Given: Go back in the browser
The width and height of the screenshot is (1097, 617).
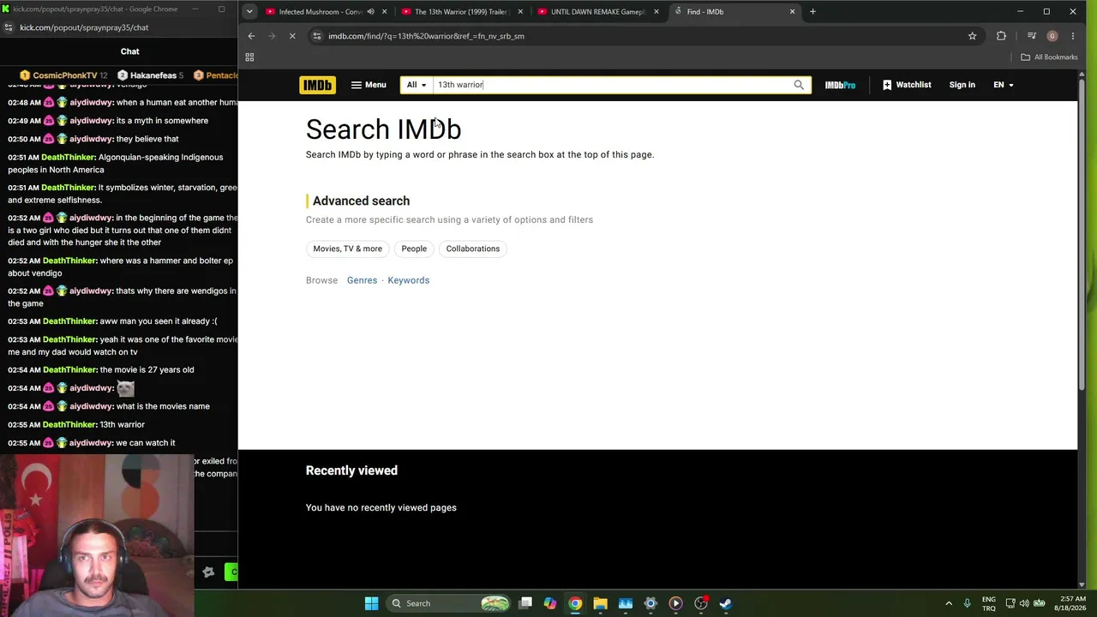Looking at the screenshot, I should [251, 36].
